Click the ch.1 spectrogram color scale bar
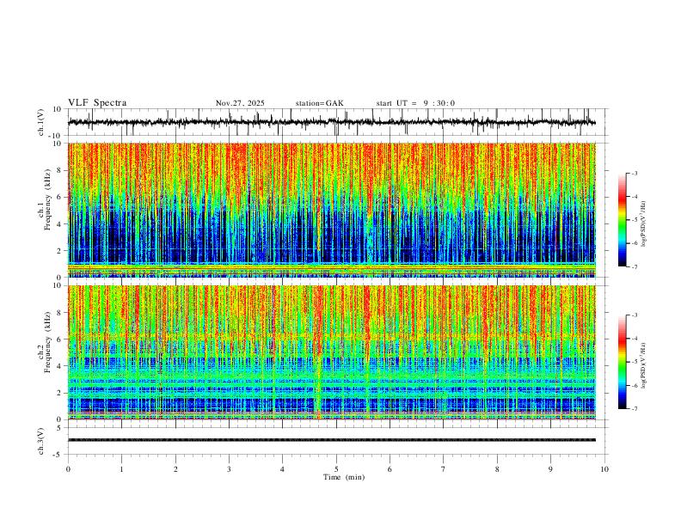 coord(623,220)
